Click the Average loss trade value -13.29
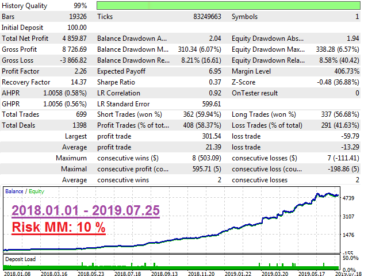Viewport: 368px width, 276px height. [350, 147]
